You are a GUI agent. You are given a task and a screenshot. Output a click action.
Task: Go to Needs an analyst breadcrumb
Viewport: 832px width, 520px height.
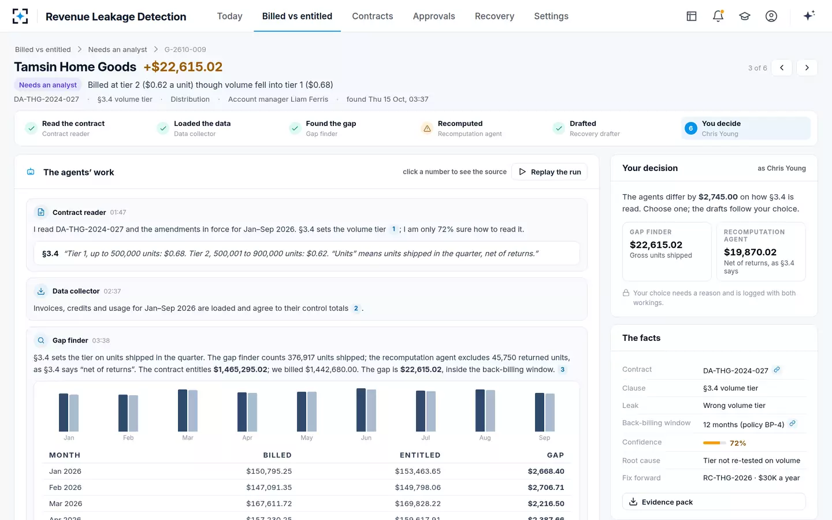point(117,50)
